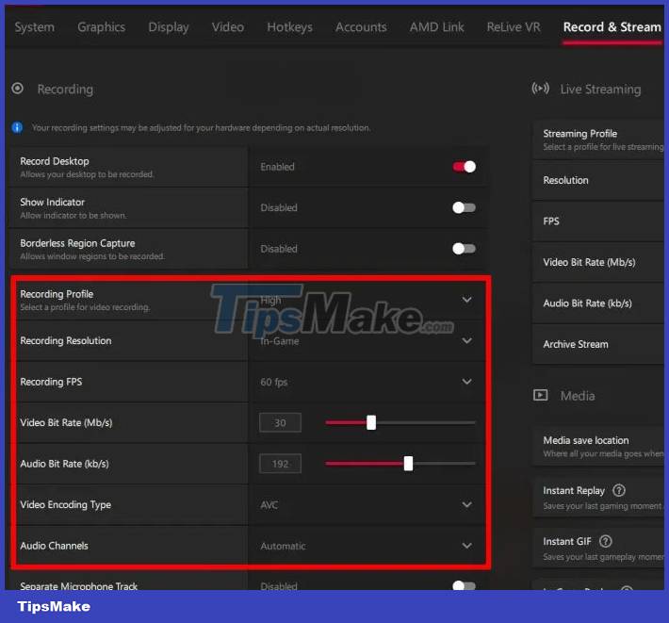Click the blue info icon beside recording notice
The width and height of the screenshot is (669, 623).
point(17,127)
